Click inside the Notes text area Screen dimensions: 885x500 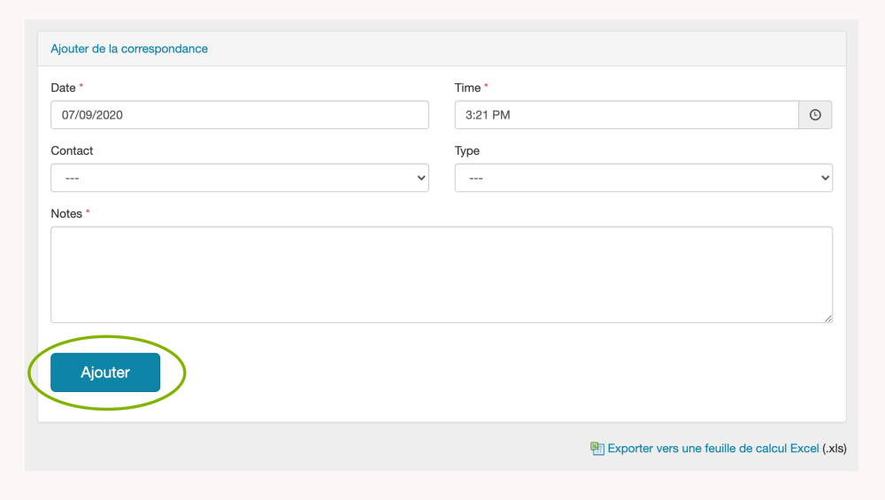click(441, 274)
